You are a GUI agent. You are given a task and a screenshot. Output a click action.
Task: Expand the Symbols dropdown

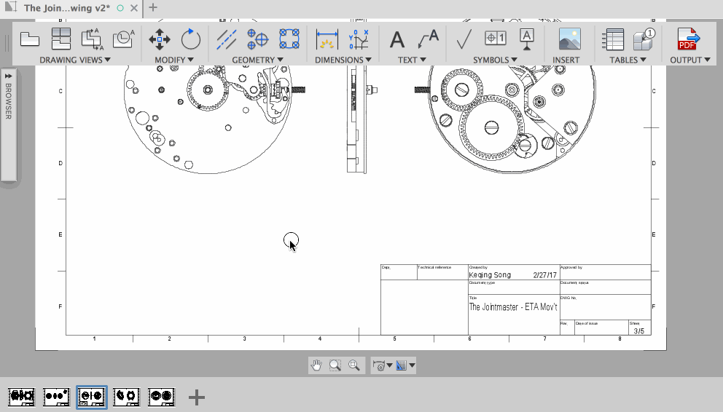point(495,60)
